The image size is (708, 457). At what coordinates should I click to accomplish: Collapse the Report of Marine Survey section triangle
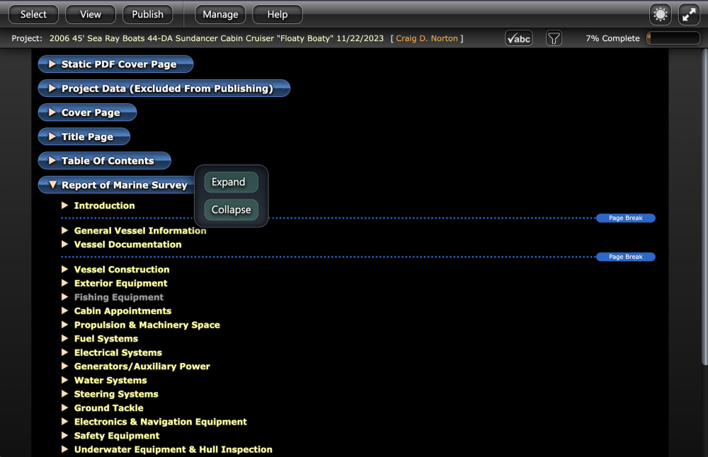pos(52,185)
